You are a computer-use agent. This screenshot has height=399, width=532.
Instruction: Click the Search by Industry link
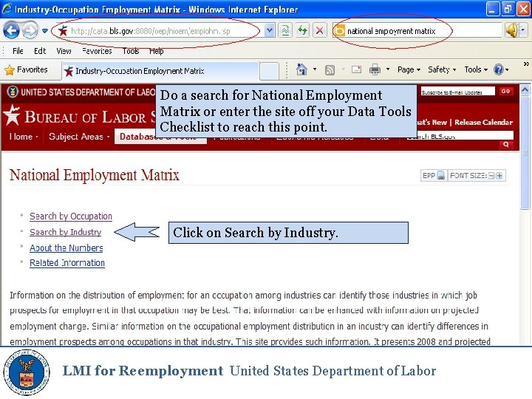click(x=66, y=232)
